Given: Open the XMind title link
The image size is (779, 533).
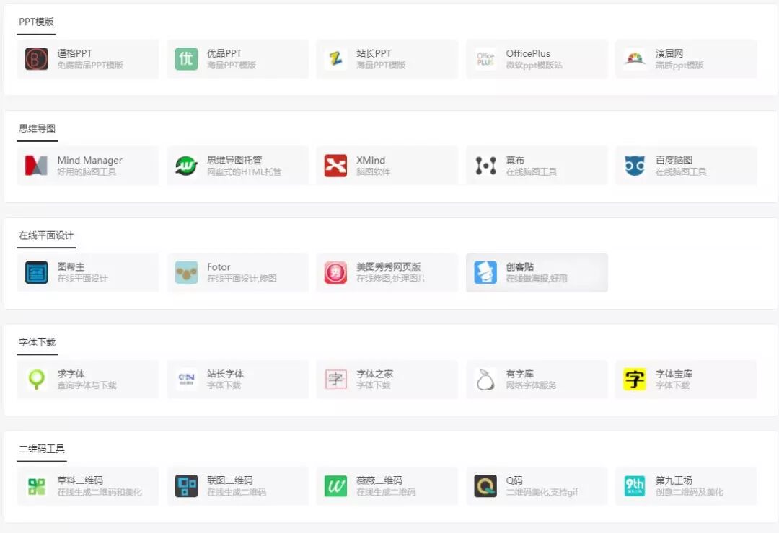Looking at the screenshot, I should click(x=371, y=160).
